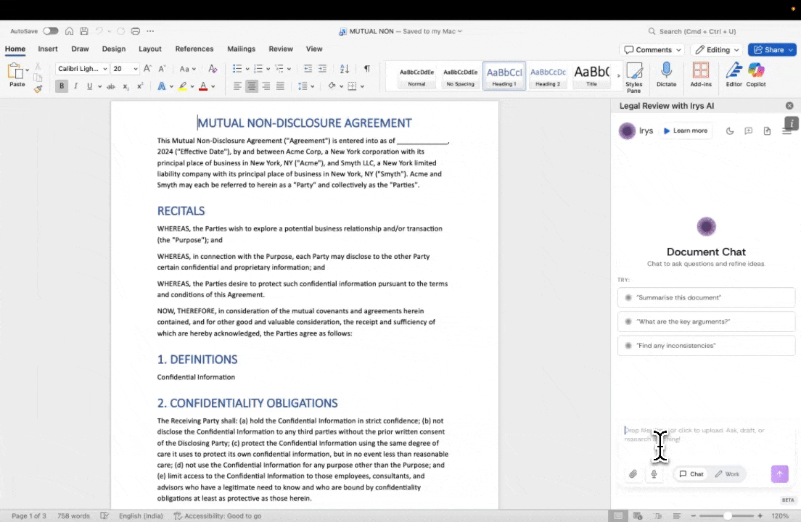Launch Copilot from ribbon
Image resolution: width=801 pixels, height=522 pixels.
(756, 75)
